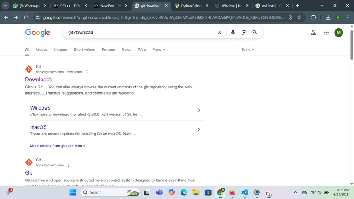Switch to the Windows download tab
Viewport: 354px width, 199px height.
[231, 6]
